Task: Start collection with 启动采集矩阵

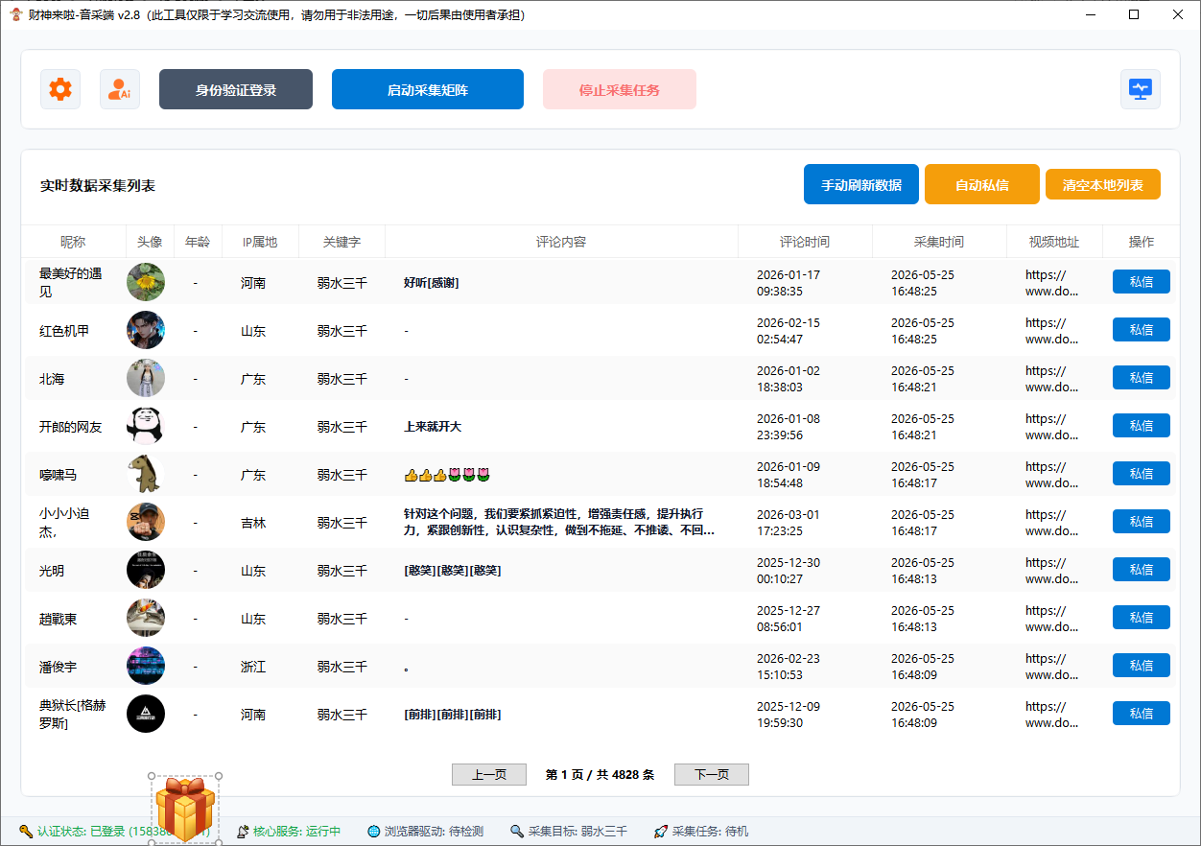Action: tap(428, 89)
